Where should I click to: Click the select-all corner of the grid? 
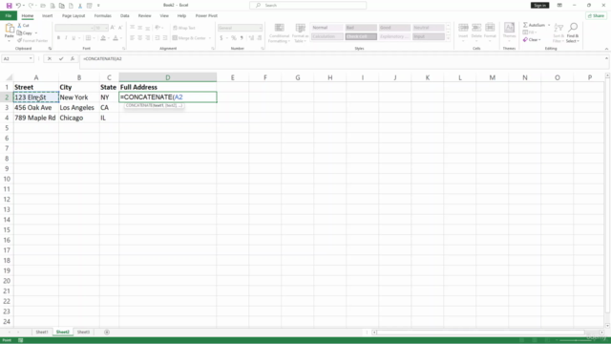8,77
